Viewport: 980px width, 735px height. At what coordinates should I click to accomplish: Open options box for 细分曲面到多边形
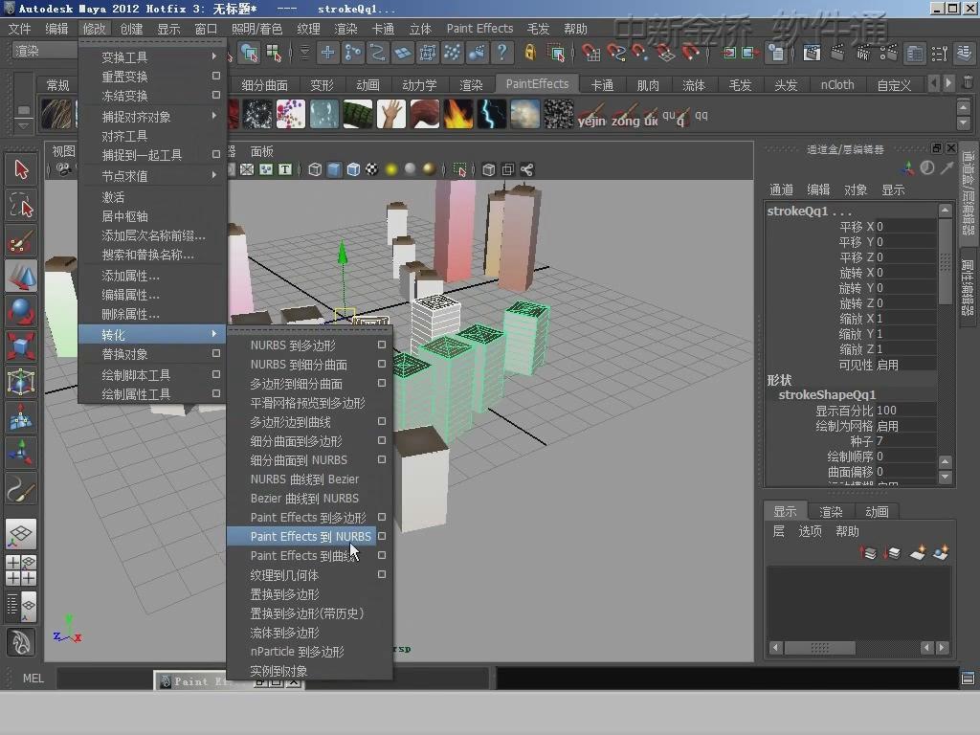click(381, 440)
